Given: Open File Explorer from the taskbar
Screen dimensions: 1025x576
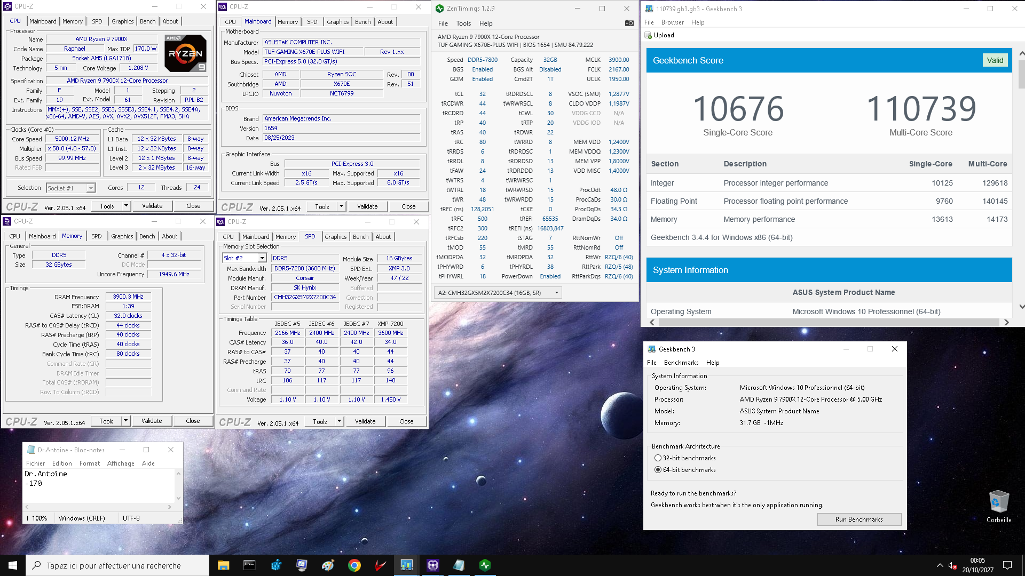Looking at the screenshot, I should pos(223,565).
